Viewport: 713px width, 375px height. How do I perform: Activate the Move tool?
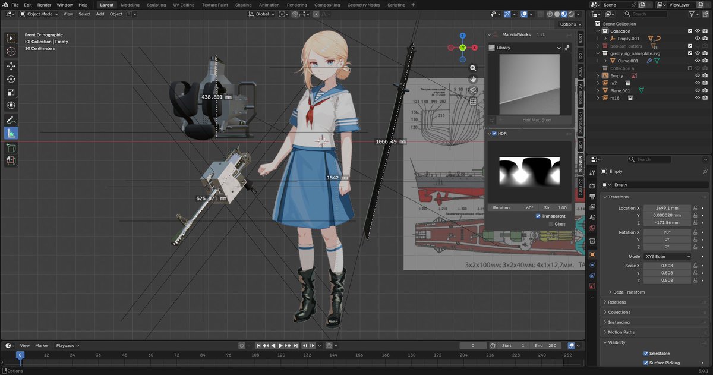pyautogui.click(x=11, y=66)
